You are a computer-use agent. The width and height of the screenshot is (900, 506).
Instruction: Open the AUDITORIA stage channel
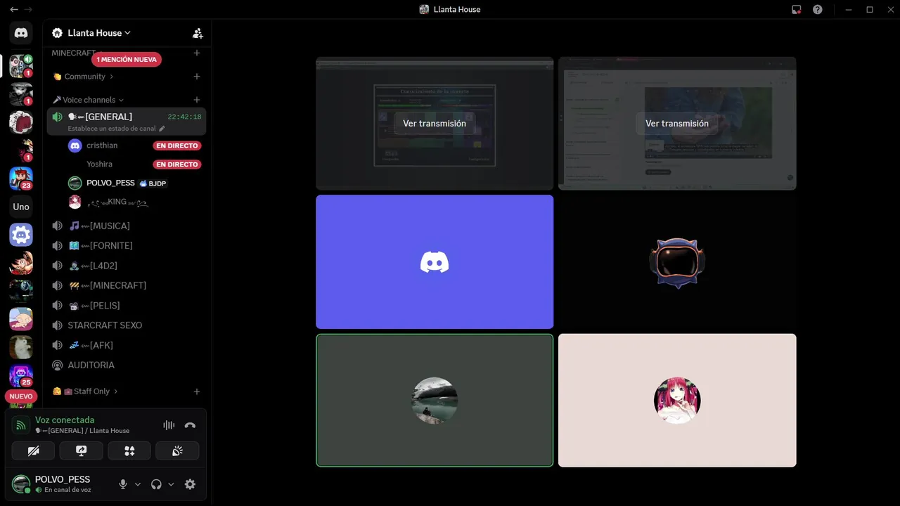click(127, 365)
